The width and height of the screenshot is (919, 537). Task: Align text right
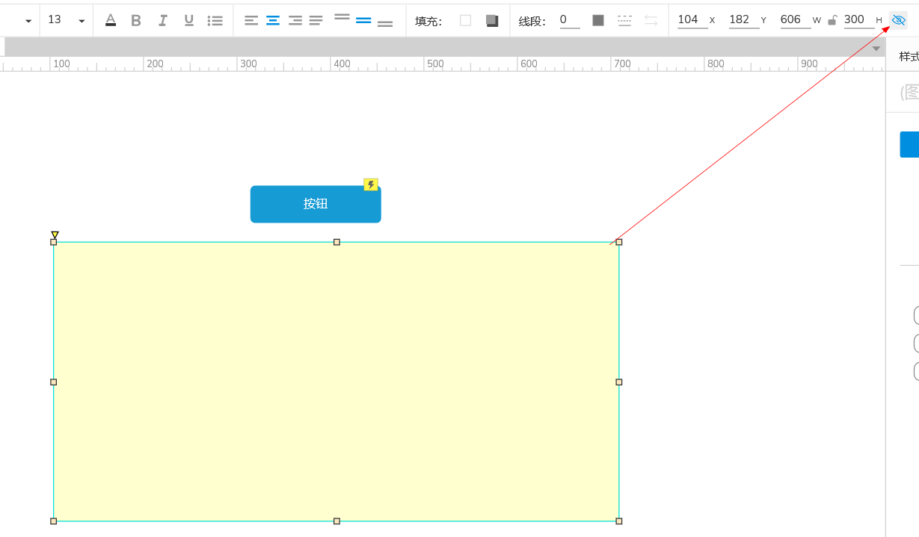(x=295, y=20)
